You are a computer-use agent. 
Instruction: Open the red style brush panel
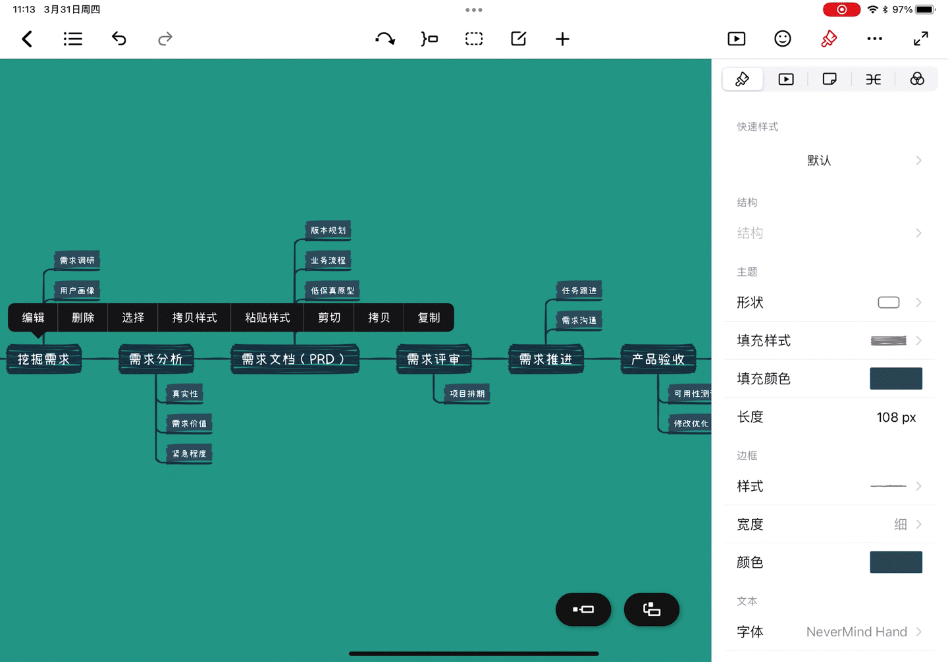[x=829, y=39]
